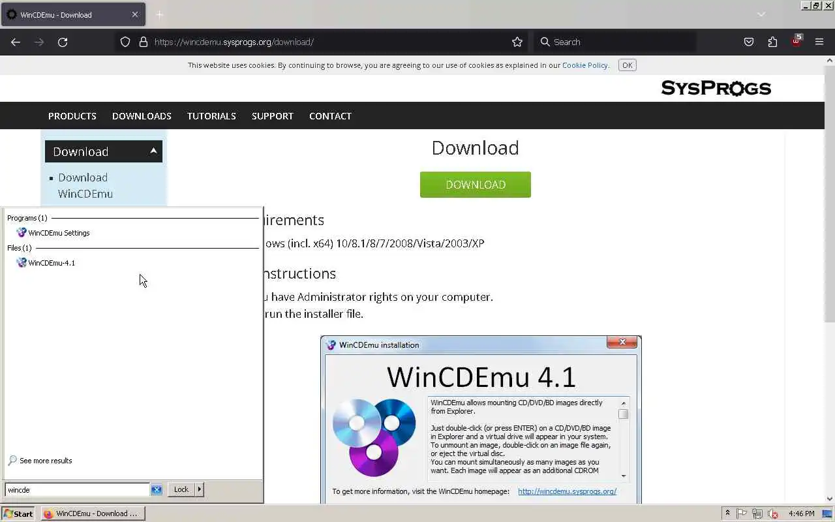This screenshot has width=835, height=522.
Task: Focus the Start menu search field
Action: point(77,489)
